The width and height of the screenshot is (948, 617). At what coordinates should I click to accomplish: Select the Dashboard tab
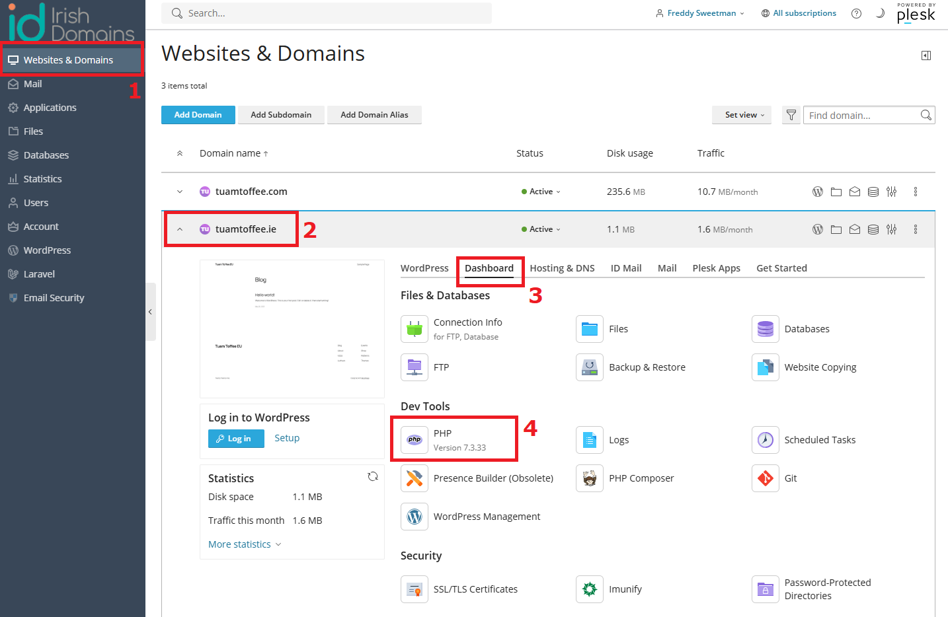(x=489, y=268)
